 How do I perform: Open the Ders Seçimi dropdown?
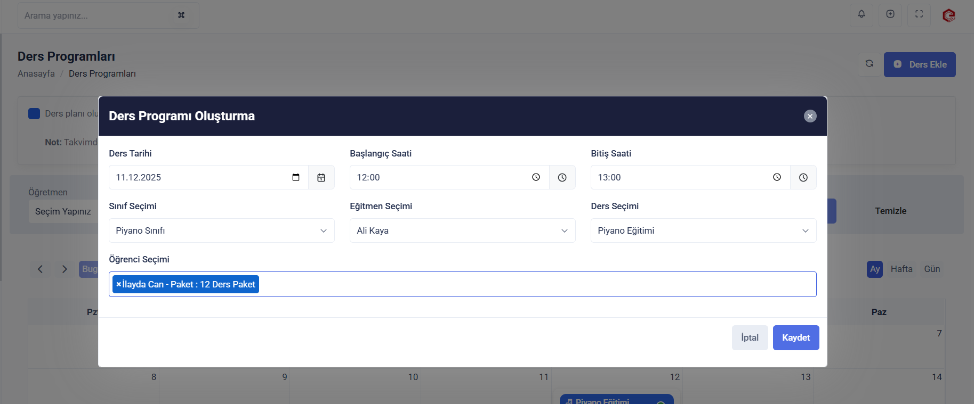click(703, 230)
